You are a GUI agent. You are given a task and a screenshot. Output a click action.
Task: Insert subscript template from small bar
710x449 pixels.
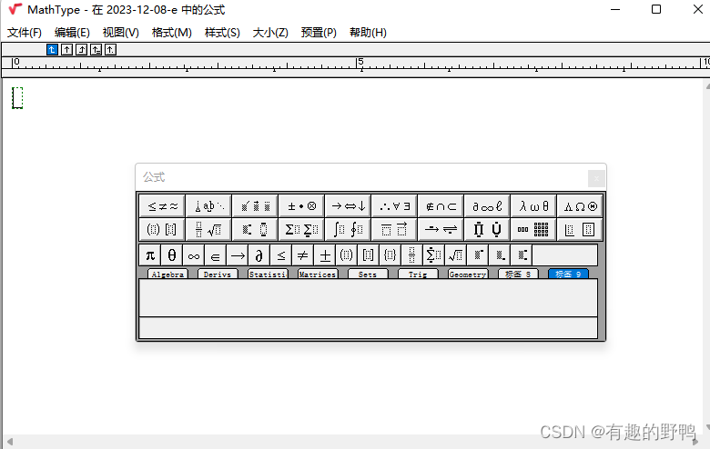500,255
